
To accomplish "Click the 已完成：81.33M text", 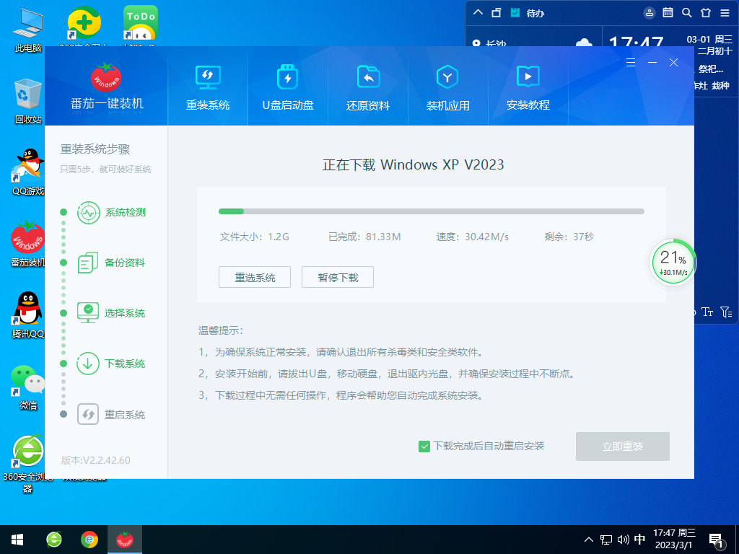I will tap(364, 237).
